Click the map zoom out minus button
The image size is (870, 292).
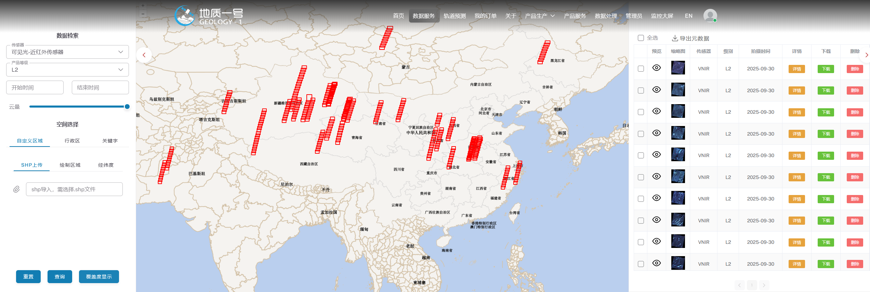(x=143, y=14)
